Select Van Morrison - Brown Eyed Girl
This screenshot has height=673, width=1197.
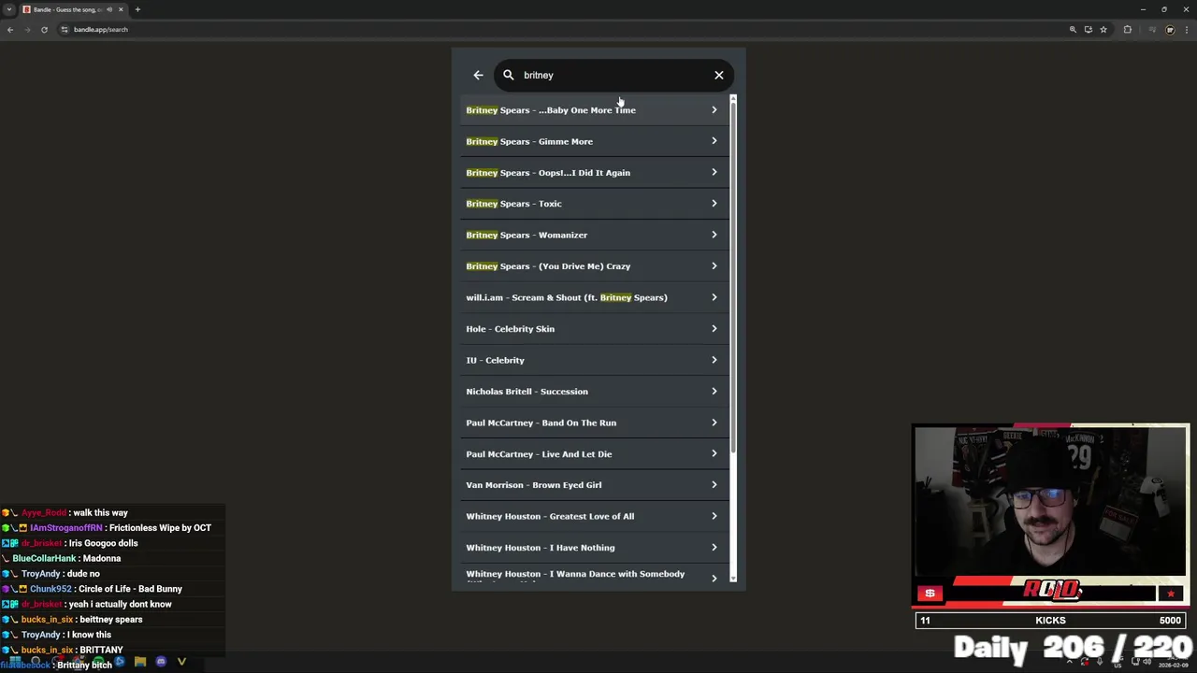coord(594,485)
